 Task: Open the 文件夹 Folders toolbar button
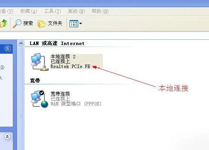coord(50,24)
